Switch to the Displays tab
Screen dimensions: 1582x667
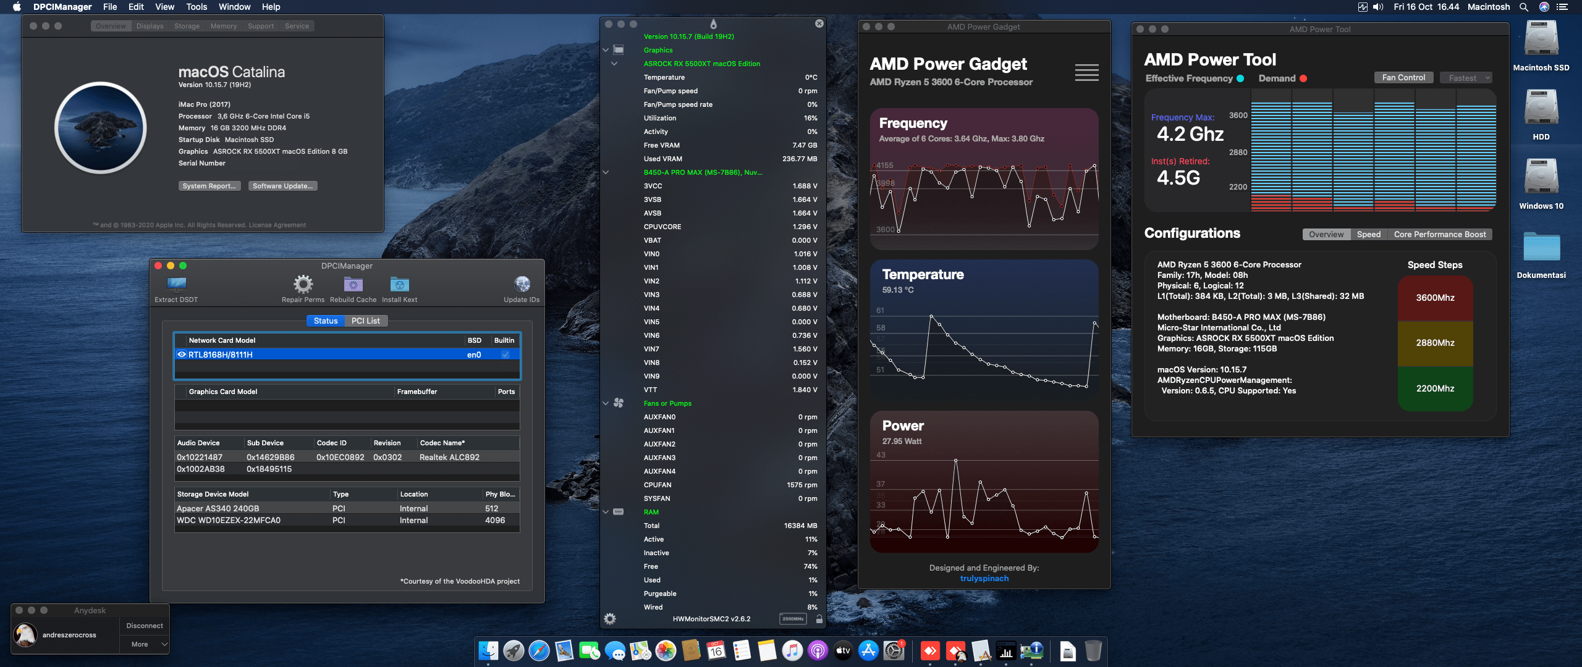click(150, 26)
